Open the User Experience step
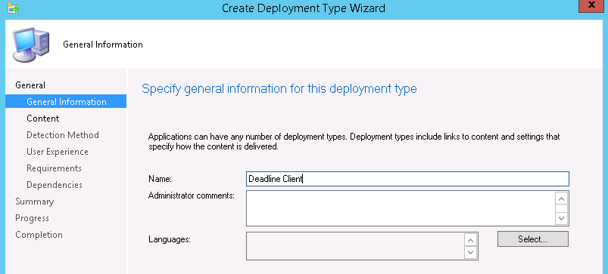The height and width of the screenshot is (274, 608). click(x=58, y=152)
